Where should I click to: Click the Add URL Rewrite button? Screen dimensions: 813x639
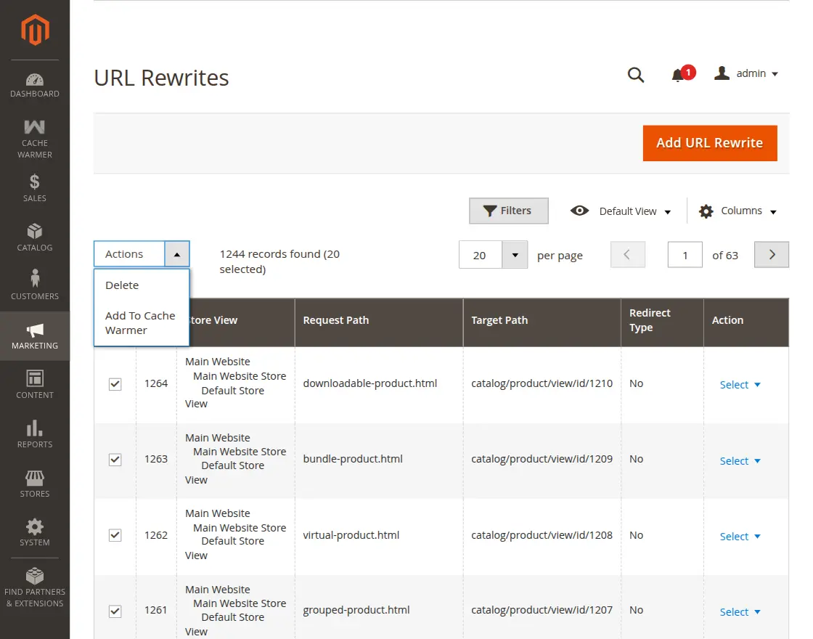pyautogui.click(x=709, y=143)
